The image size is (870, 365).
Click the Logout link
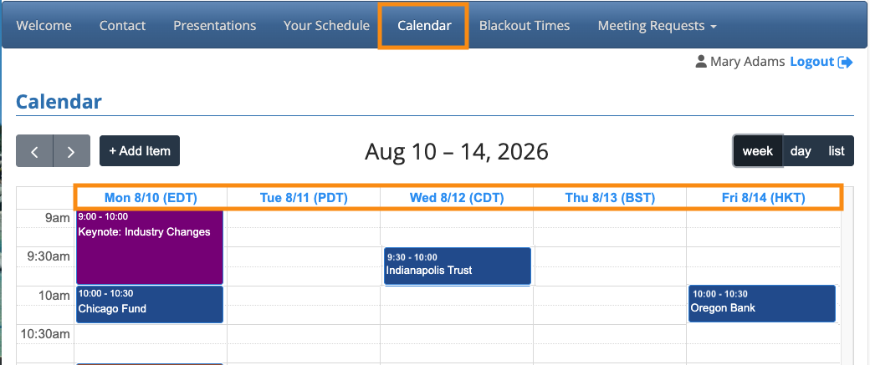click(811, 62)
